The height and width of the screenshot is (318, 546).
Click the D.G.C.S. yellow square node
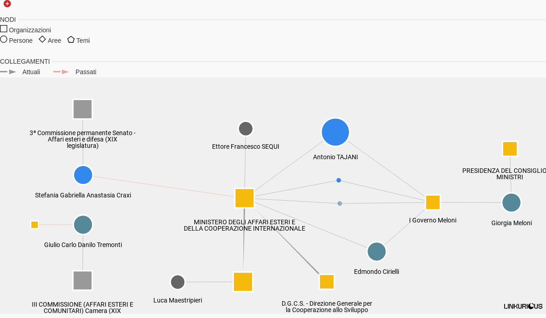[x=327, y=282]
